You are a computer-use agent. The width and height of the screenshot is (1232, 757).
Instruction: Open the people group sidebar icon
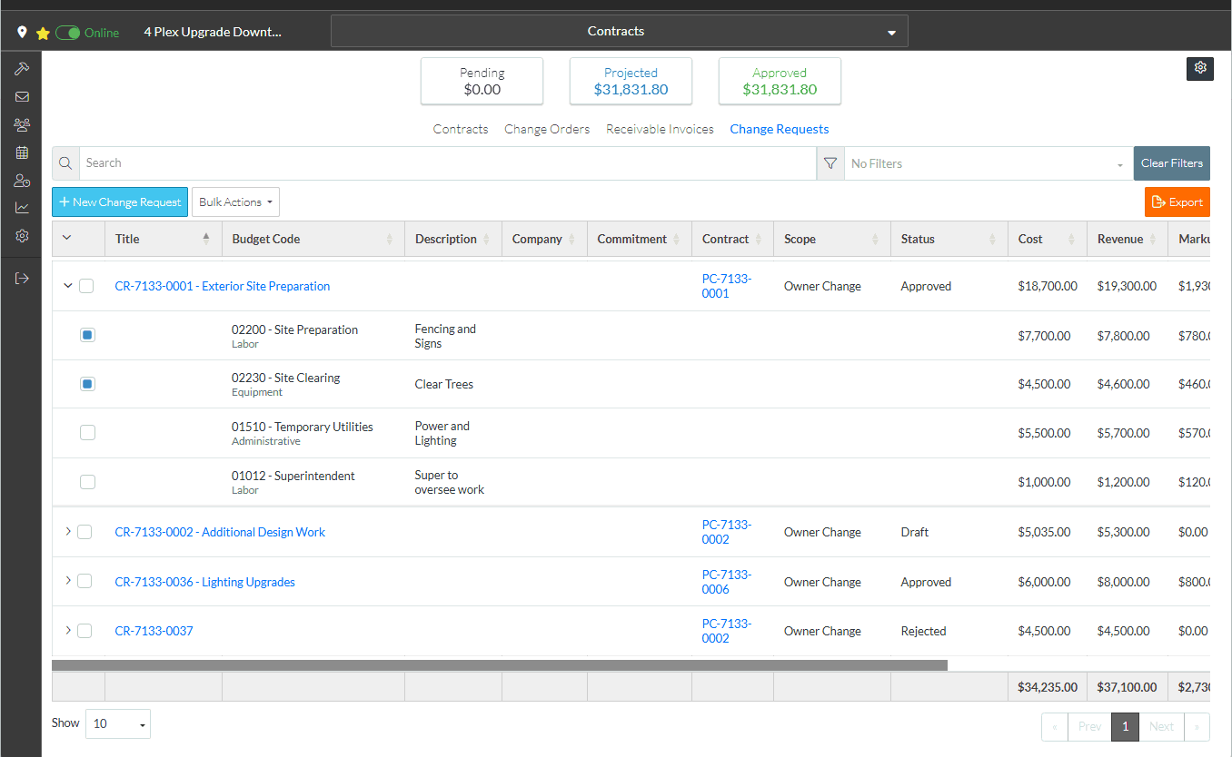(22, 125)
